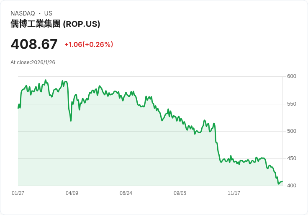
Task: Click the sharp April dip low on chart
Action: [71, 121]
